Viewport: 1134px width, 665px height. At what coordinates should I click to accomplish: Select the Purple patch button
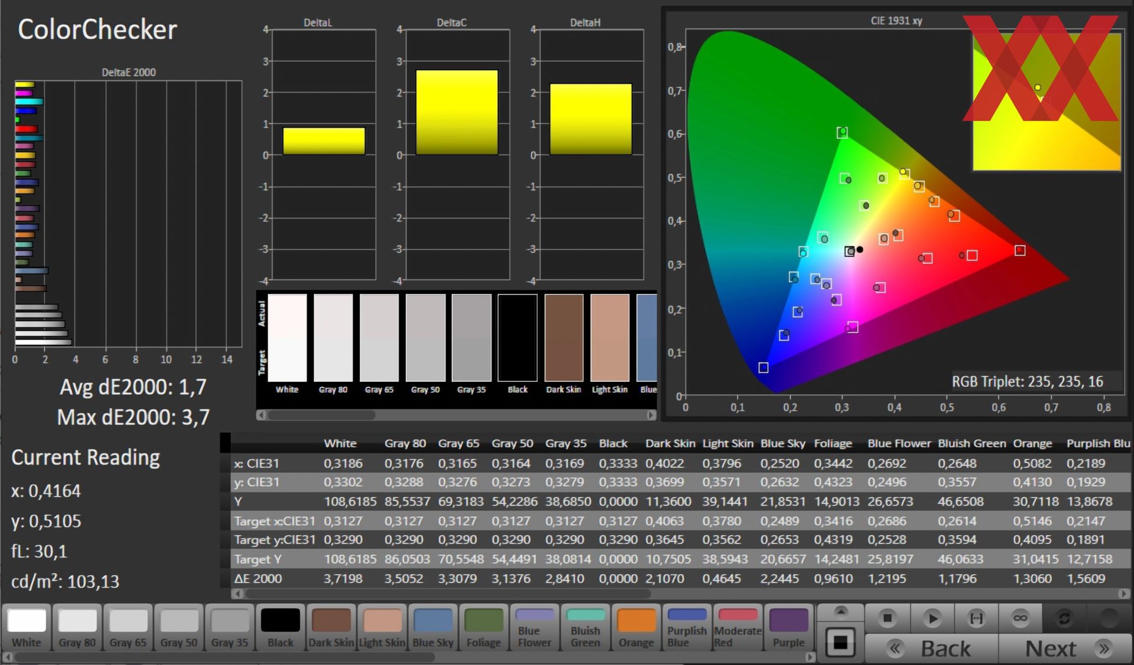pos(788,627)
